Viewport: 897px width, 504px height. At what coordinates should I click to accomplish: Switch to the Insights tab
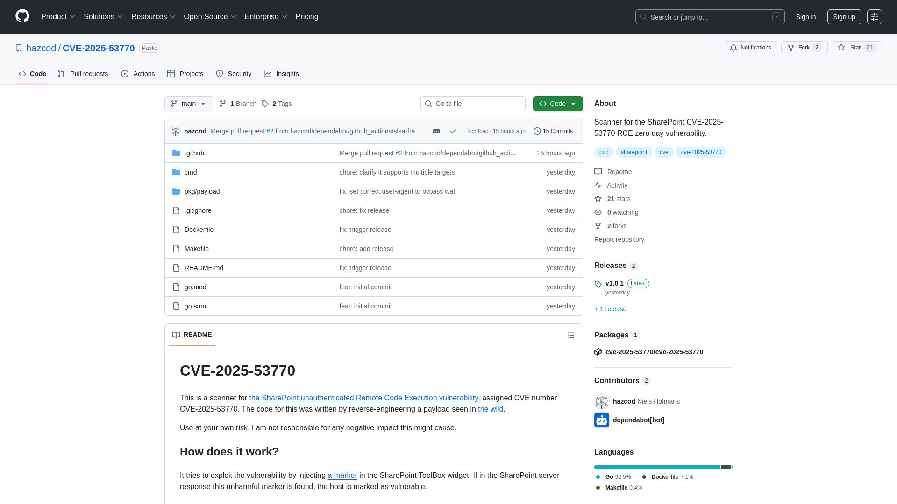(x=281, y=74)
